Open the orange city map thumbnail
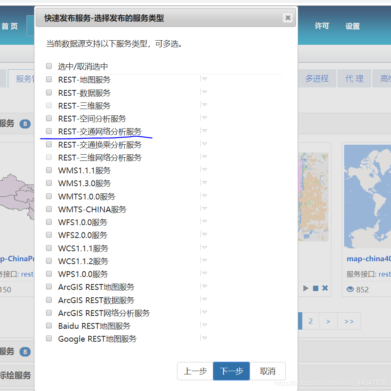The image size is (391, 391). [313, 197]
